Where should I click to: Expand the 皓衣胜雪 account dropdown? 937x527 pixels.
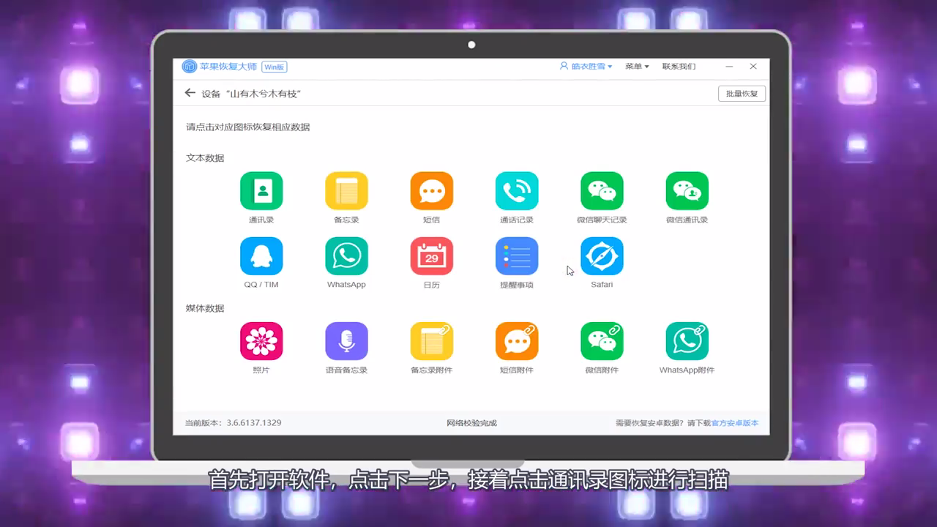tap(586, 66)
